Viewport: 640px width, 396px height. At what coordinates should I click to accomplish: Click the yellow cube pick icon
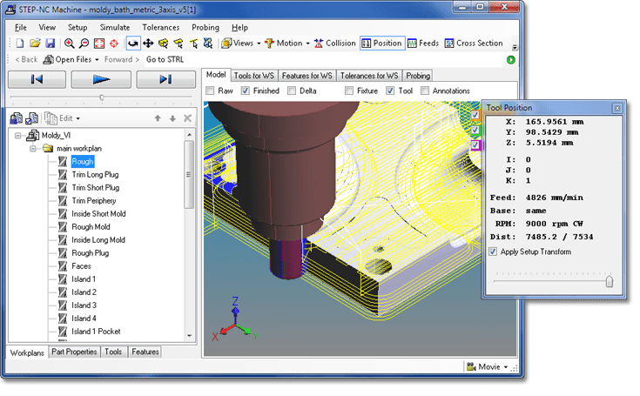(x=164, y=44)
